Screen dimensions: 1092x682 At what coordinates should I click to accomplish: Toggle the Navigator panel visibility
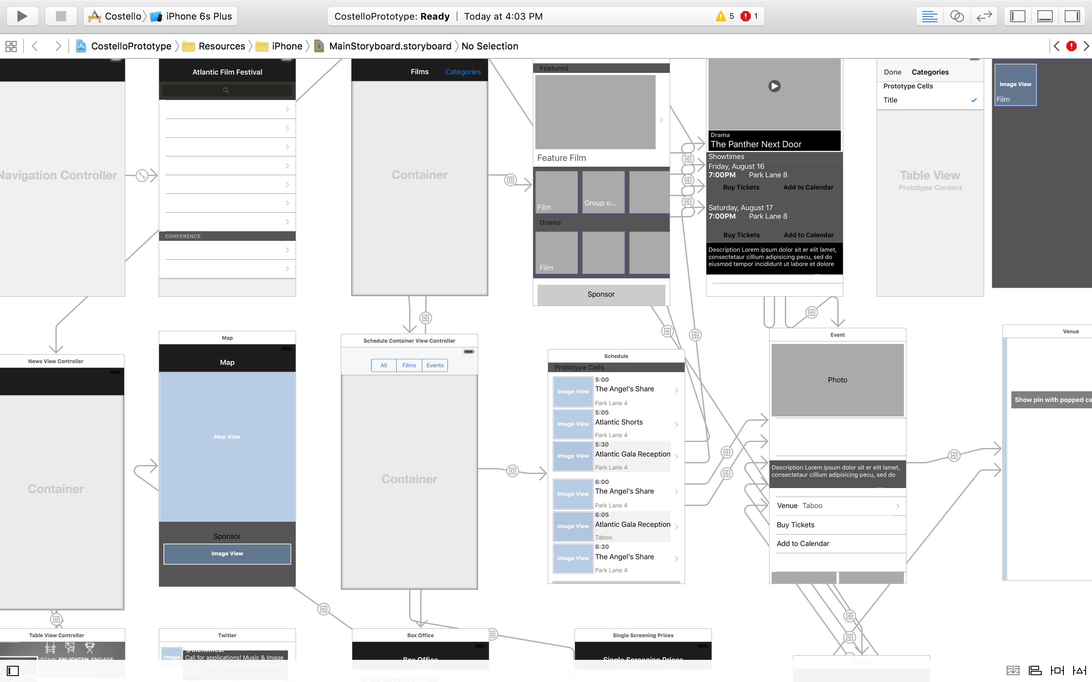tap(1017, 16)
